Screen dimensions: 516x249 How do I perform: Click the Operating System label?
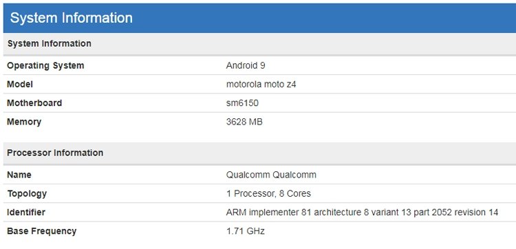[x=45, y=65]
